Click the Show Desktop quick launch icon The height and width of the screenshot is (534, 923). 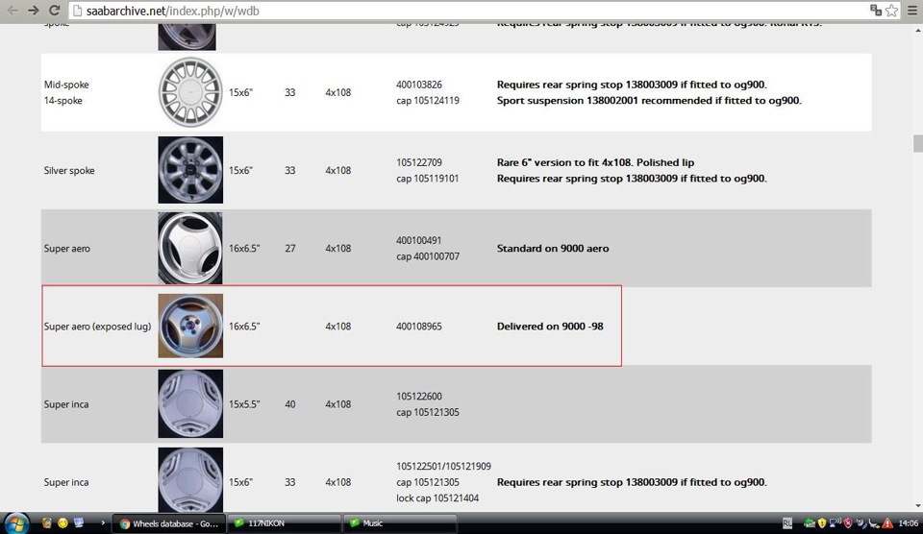tap(79, 522)
